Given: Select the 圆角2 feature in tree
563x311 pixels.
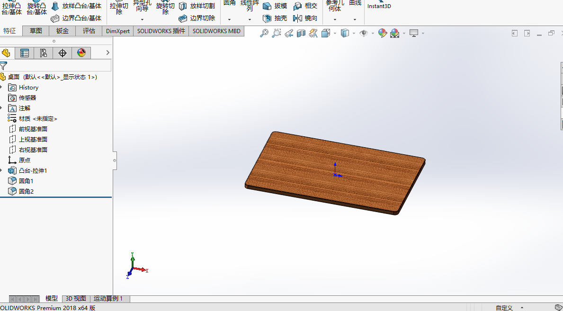Looking at the screenshot, I should 26,191.
